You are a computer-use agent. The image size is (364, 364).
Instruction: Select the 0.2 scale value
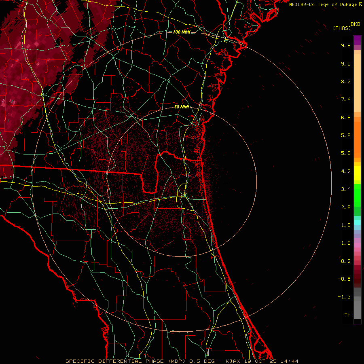346,261
